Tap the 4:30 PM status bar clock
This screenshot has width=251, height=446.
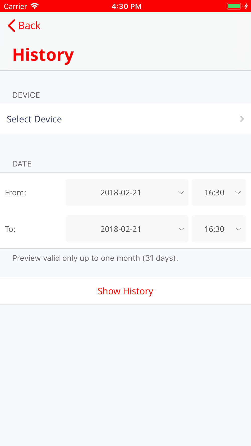tap(127, 6)
